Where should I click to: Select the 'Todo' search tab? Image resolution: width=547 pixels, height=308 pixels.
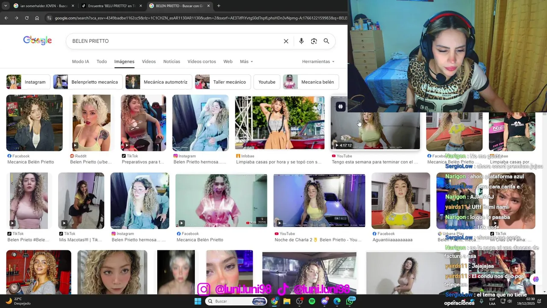point(102,62)
